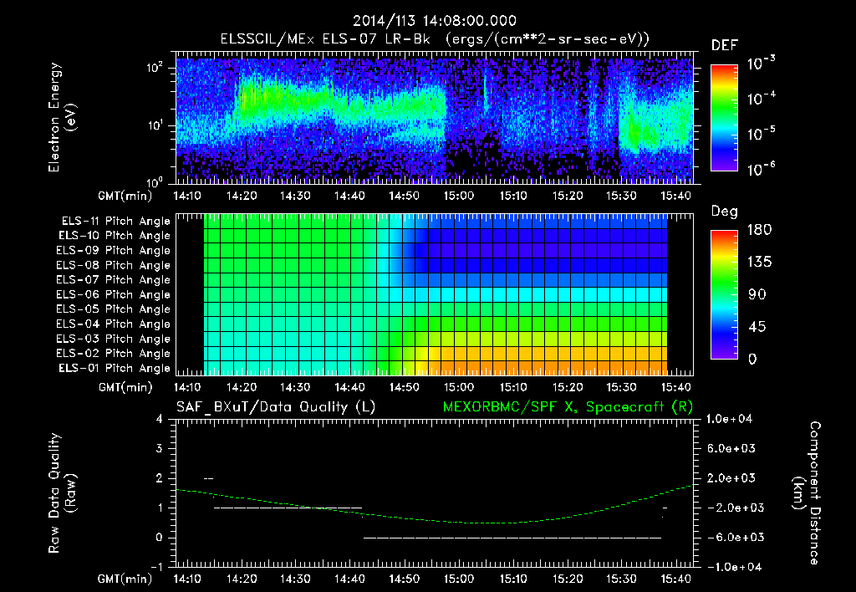Click 14:50 tick under the pitch angle panel
The width and height of the screenshot is (856, 592).
pos(404,387)
